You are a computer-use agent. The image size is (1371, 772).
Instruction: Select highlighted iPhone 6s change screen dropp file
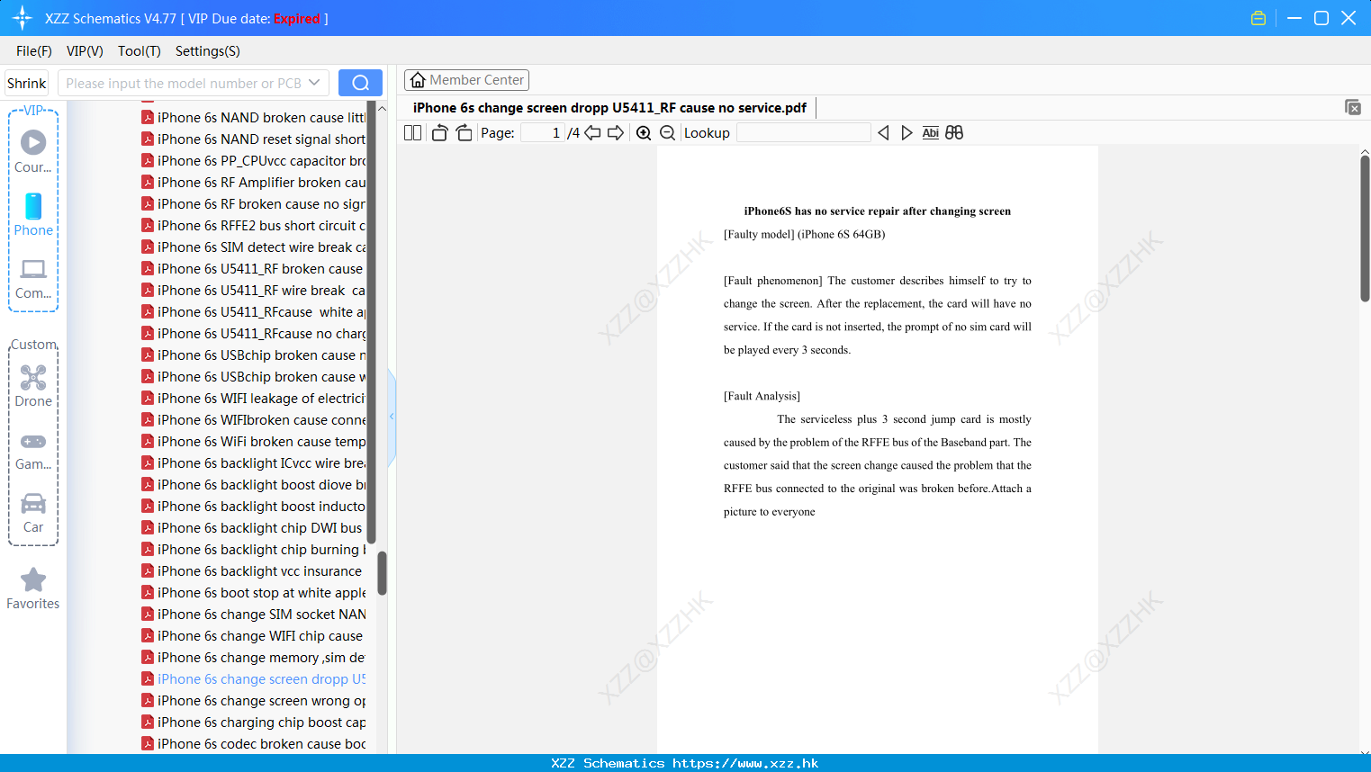(254, 679)
